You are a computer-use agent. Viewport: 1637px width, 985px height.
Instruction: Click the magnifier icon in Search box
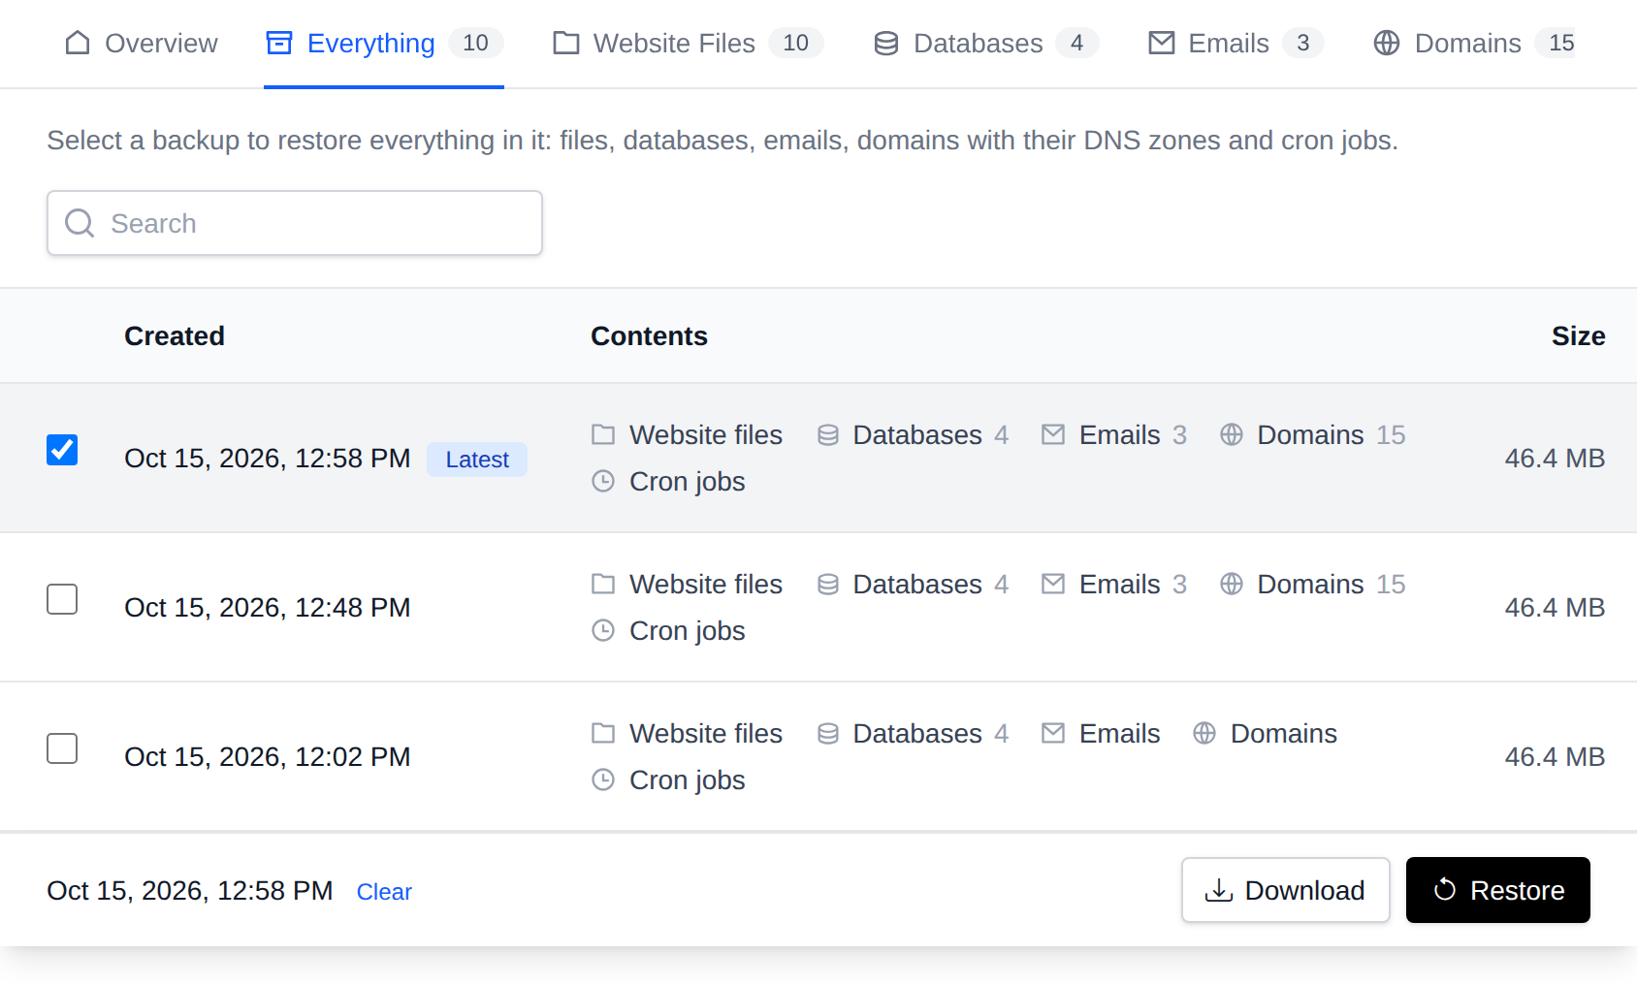[x=80, y=223]
